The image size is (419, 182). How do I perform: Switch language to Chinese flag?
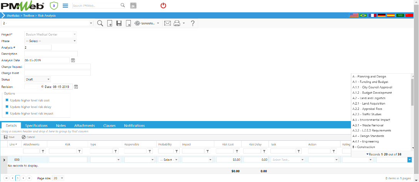click(409, 15)
